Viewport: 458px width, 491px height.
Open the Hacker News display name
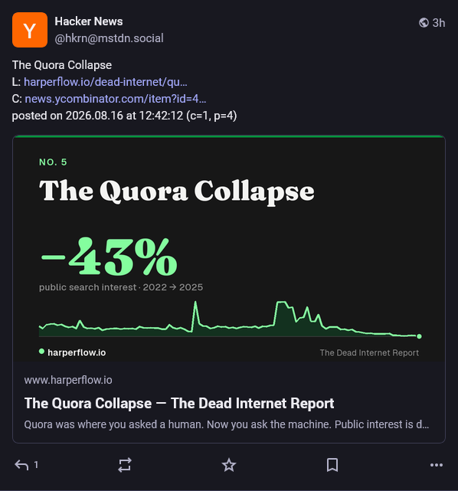coord(89,21)
